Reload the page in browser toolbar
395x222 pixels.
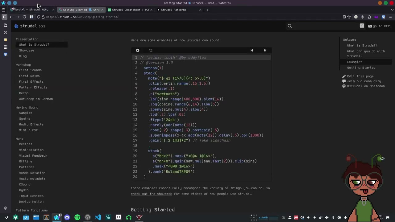pos(24,17)
